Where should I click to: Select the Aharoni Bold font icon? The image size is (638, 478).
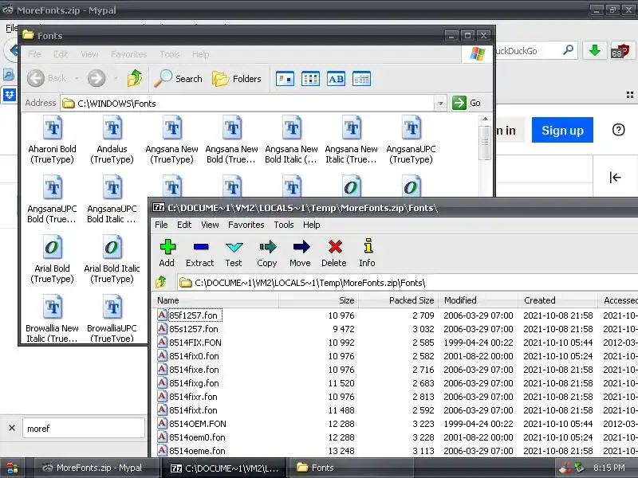[53, 139]
